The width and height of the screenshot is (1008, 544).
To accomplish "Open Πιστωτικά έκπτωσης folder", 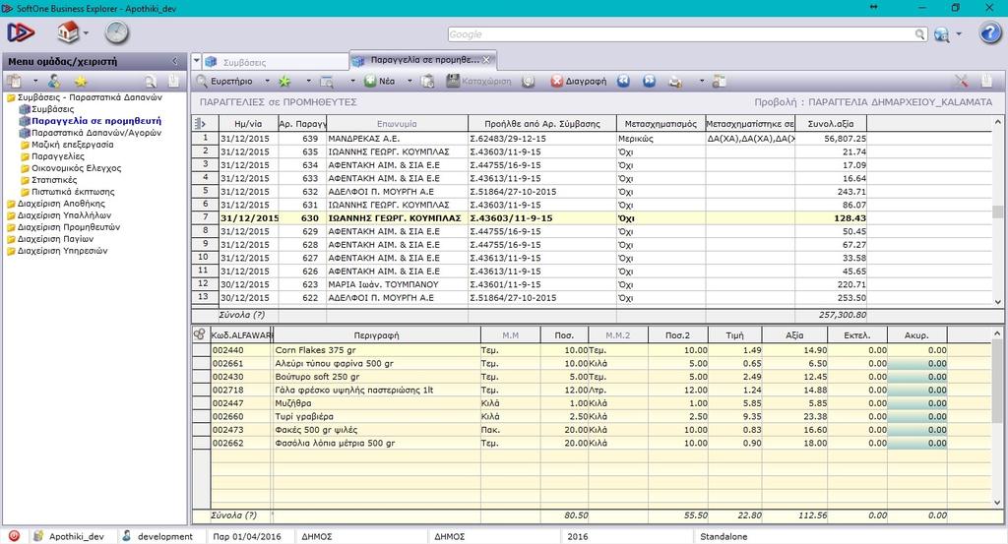I will (73, 192).
